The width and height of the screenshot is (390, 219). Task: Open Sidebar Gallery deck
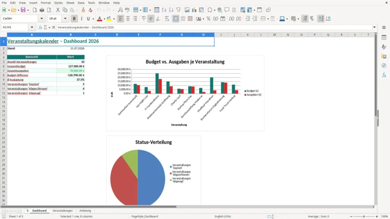click(384, 56)
